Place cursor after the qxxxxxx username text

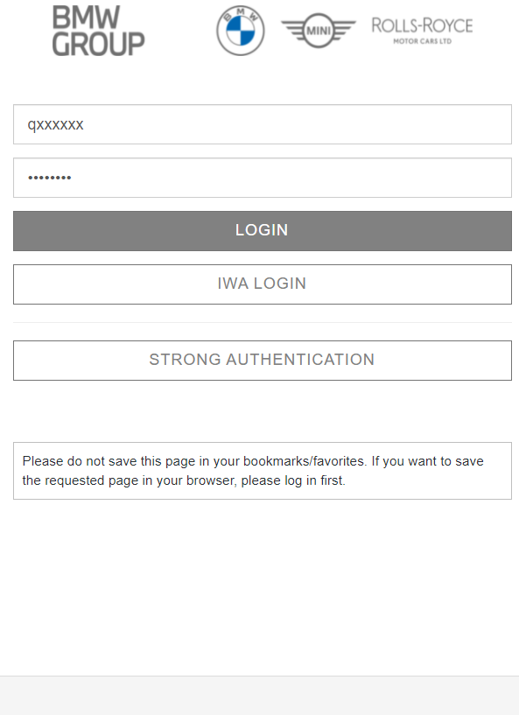(84, 124)
